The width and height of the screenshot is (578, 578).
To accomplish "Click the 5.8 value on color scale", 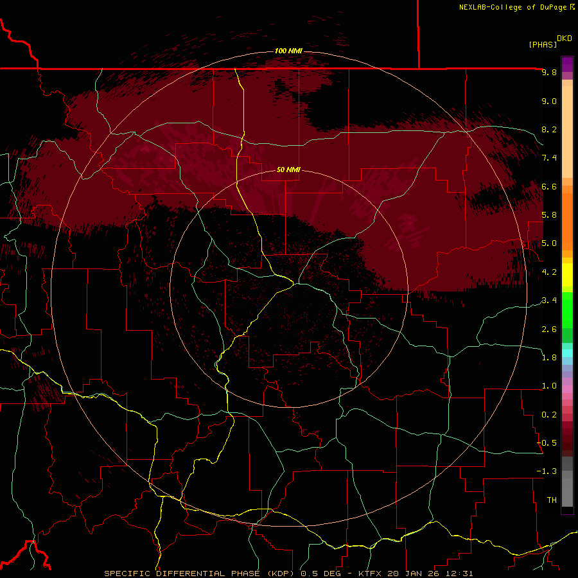I will coord(549,215).
